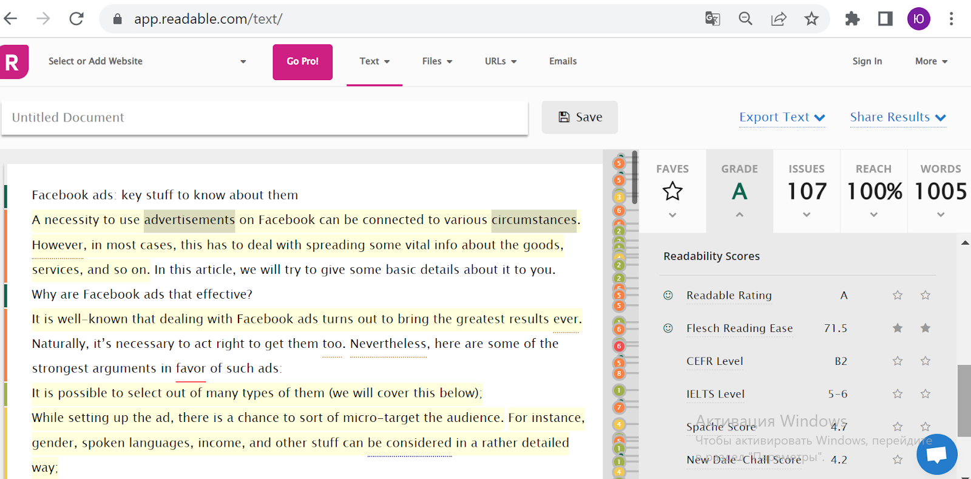
Task: Jump to the yellow issue marker numbered 3
Action: point(619,197)
